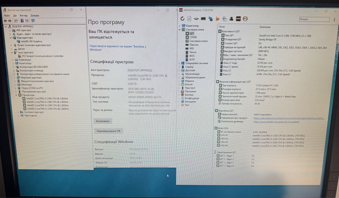Click Кеш L3 row in AIDA64
Screen dimensions: 339x198
(255, 74)
